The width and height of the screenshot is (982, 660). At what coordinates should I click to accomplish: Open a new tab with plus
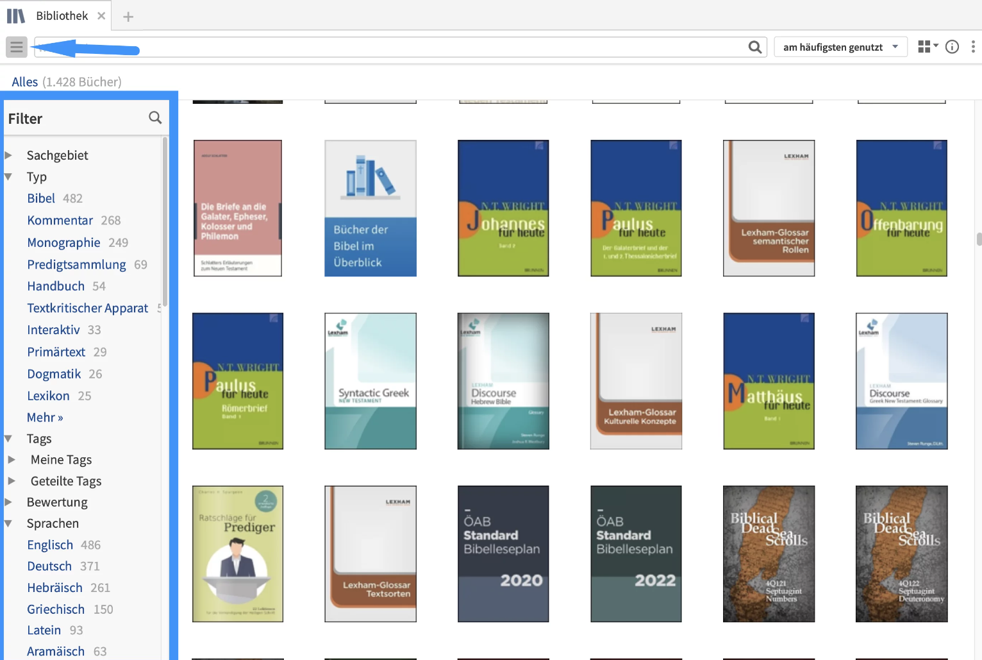pos(128,17)
